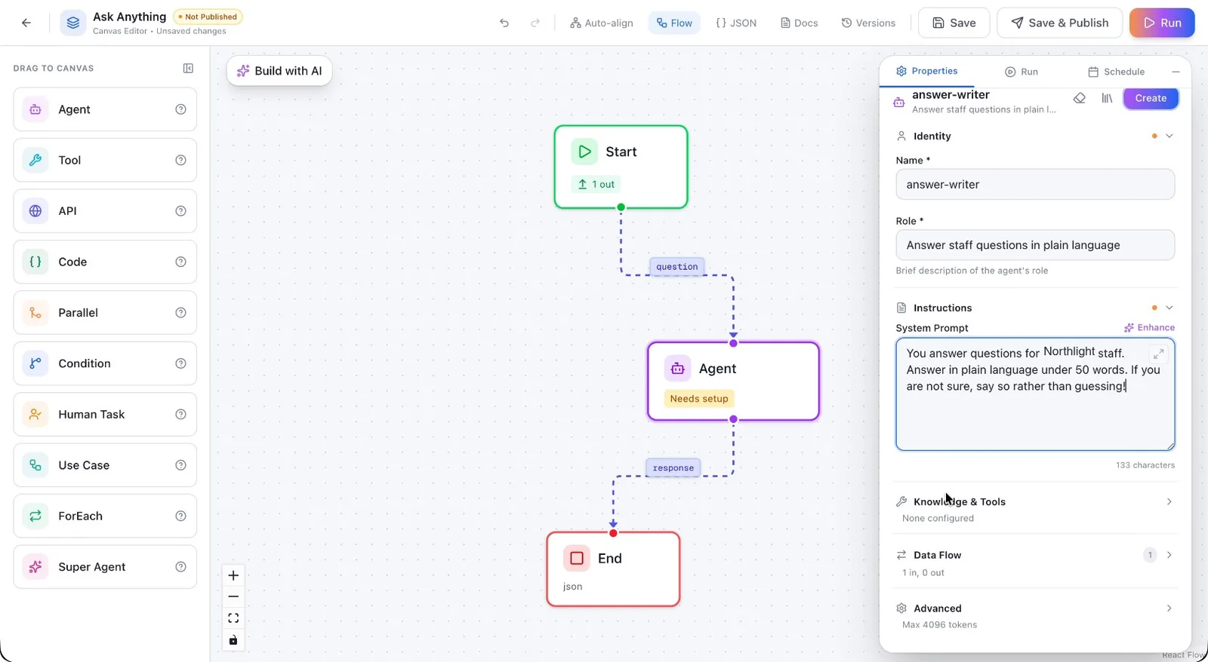Select the End node on the canvas
The image size is (1208, 662).
[x=613, y=569]
